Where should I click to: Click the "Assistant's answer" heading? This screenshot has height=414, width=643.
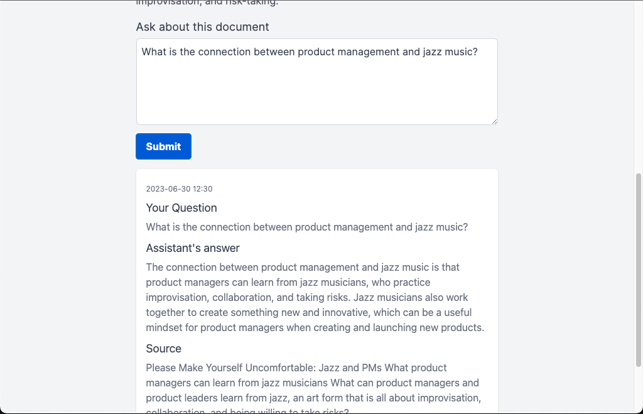tap(193, 248)
